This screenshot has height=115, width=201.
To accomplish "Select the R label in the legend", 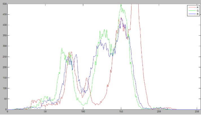I will tap(198, 7).
